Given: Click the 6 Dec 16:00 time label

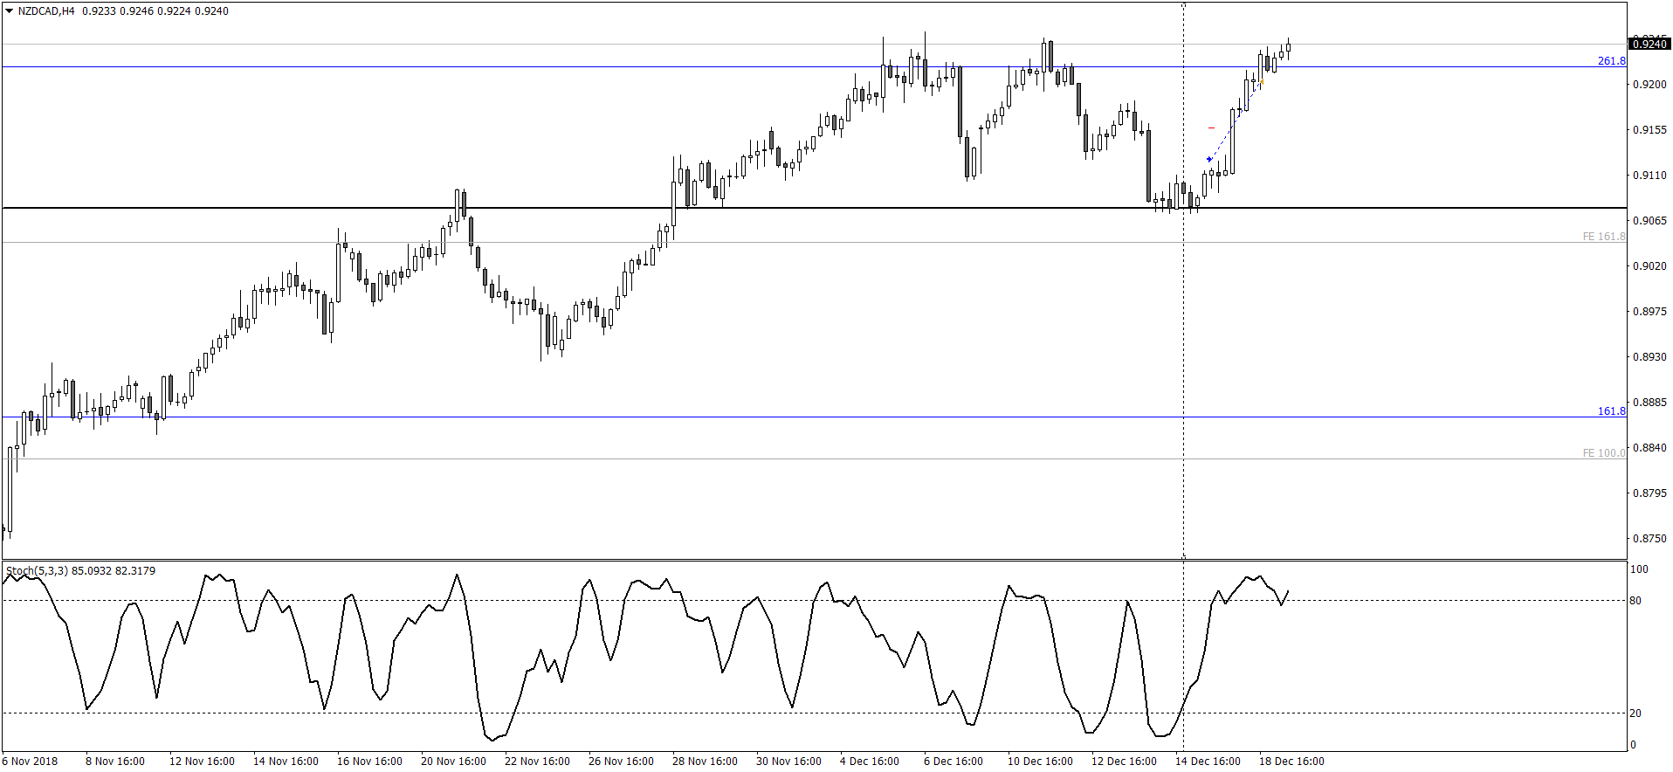Looking at the screenshot, I should (x=954, y=762).
